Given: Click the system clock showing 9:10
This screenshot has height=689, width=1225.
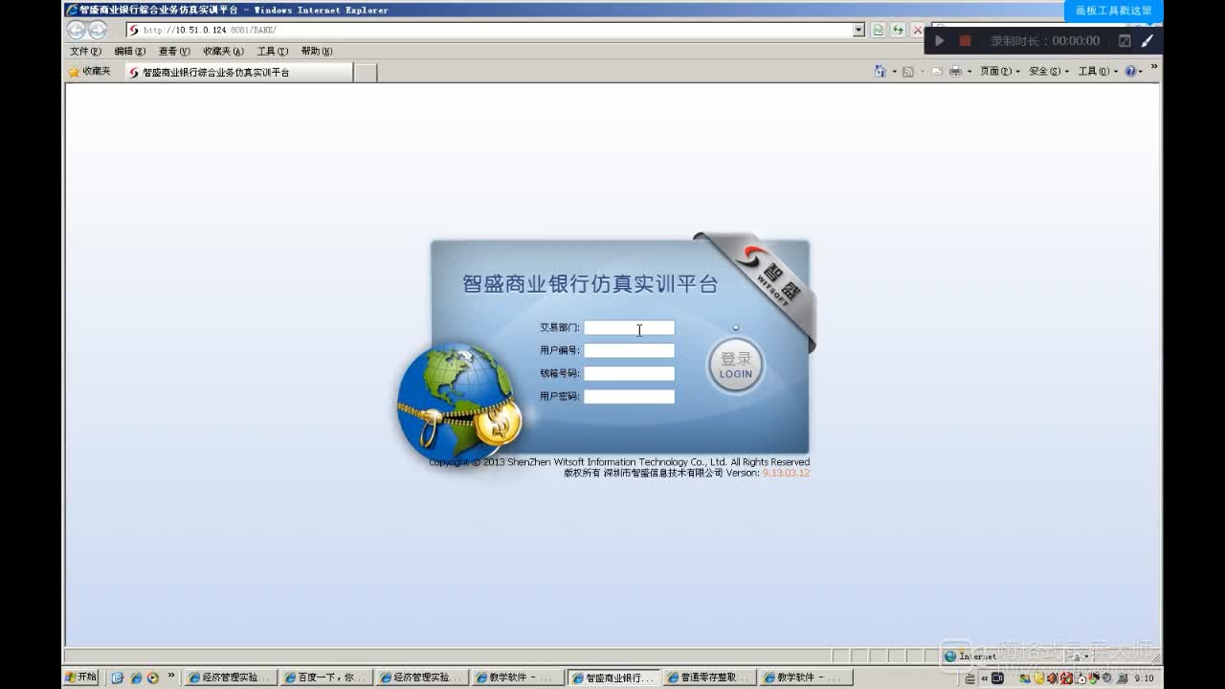Looking at the screenshot, I should (x=1144, y=678).
